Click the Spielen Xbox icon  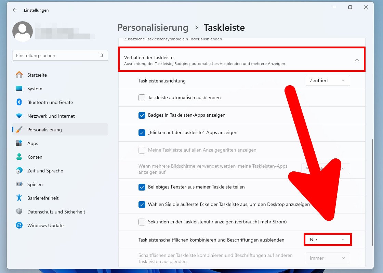(19, 184)
